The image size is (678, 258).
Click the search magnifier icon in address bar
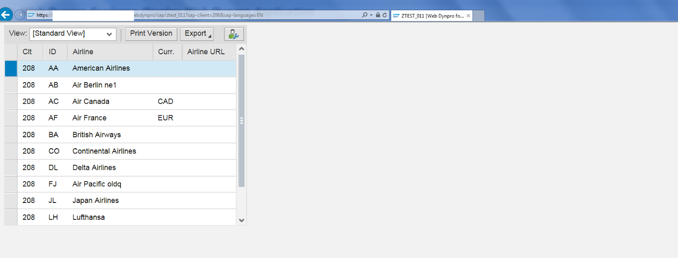coord(364,15)
